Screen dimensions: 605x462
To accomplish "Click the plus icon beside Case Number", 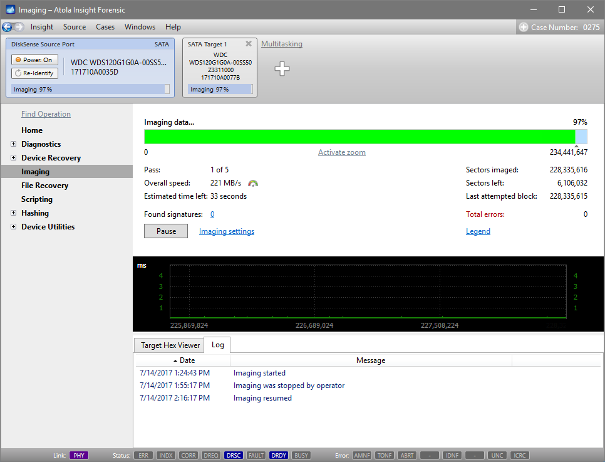I will coord(524,27).
